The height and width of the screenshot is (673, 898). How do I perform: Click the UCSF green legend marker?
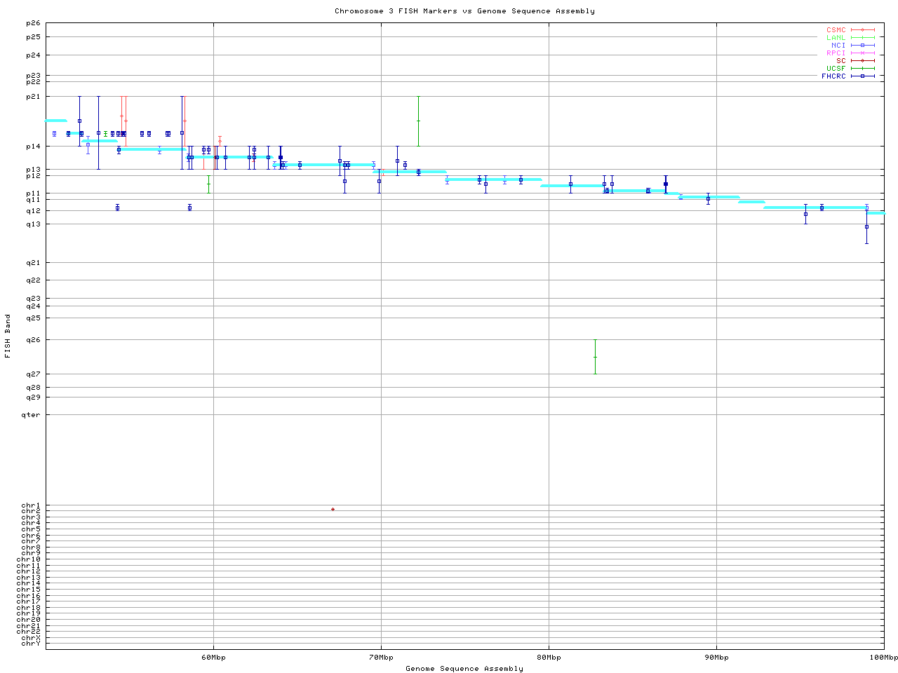pos(862,69)
